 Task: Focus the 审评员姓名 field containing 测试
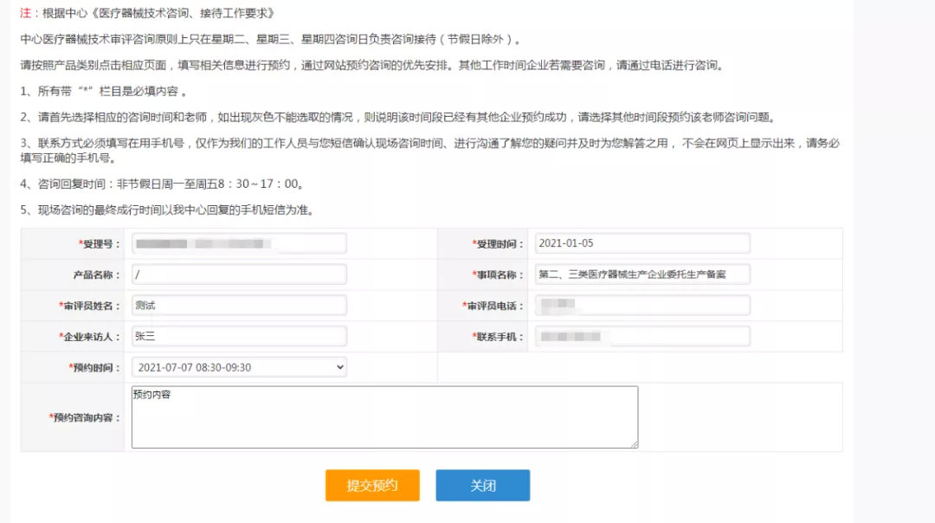pyautogui.click(x=239, y=306)
